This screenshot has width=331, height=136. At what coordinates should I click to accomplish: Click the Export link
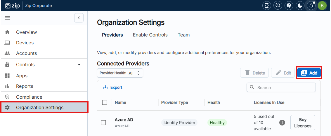pos(113,87)
